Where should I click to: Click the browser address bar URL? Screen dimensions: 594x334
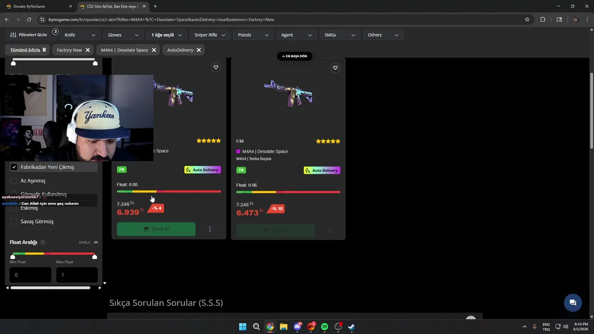(x=161, y=19)
